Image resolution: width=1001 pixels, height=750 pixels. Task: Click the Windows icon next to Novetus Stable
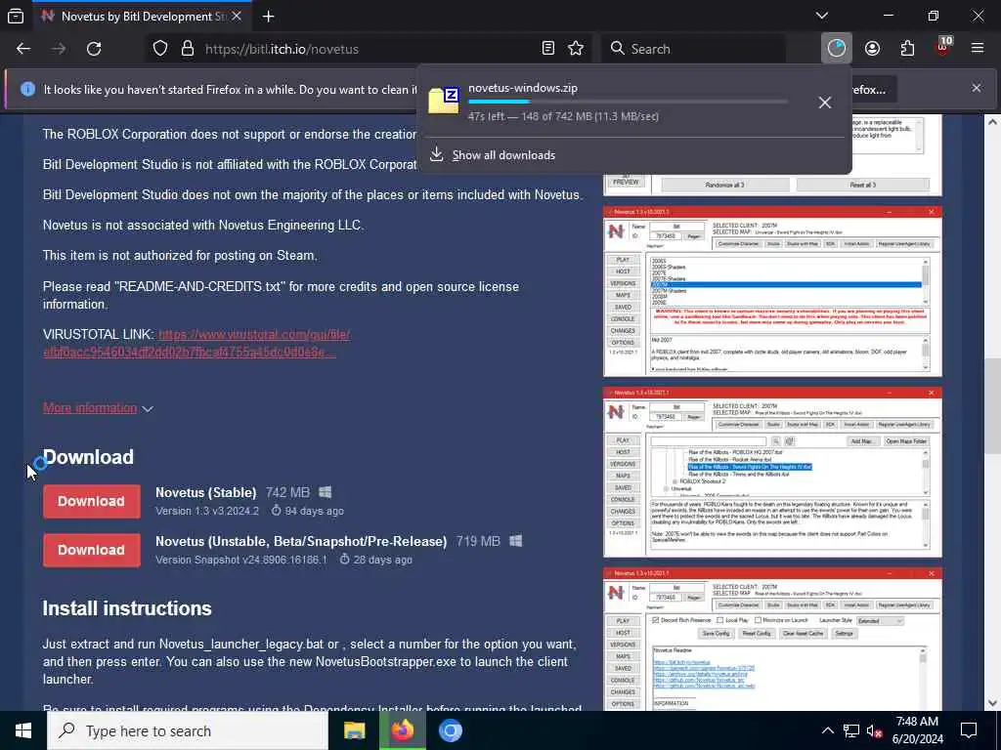325,492
